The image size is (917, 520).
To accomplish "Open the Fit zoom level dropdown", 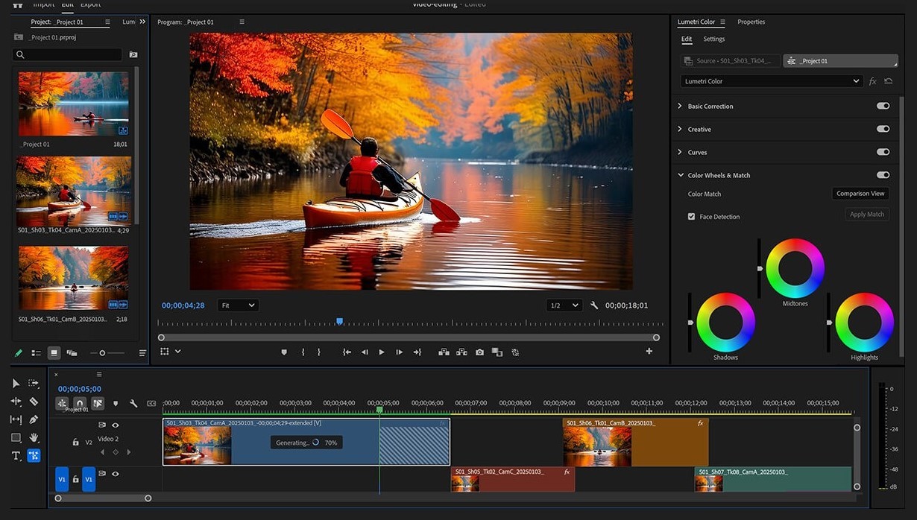I will point(238,305).
